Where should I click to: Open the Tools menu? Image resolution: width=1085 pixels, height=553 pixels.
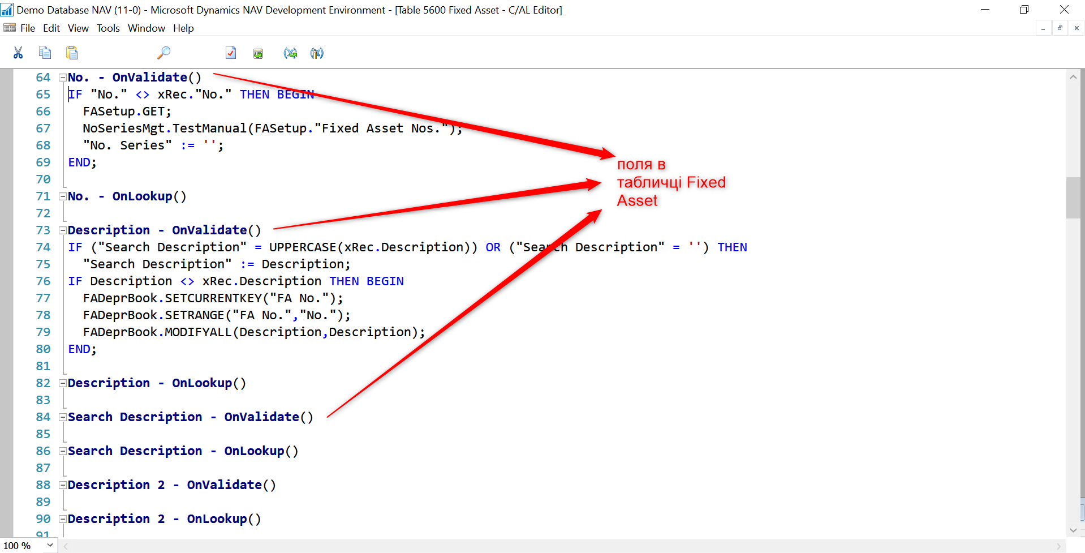108,28
